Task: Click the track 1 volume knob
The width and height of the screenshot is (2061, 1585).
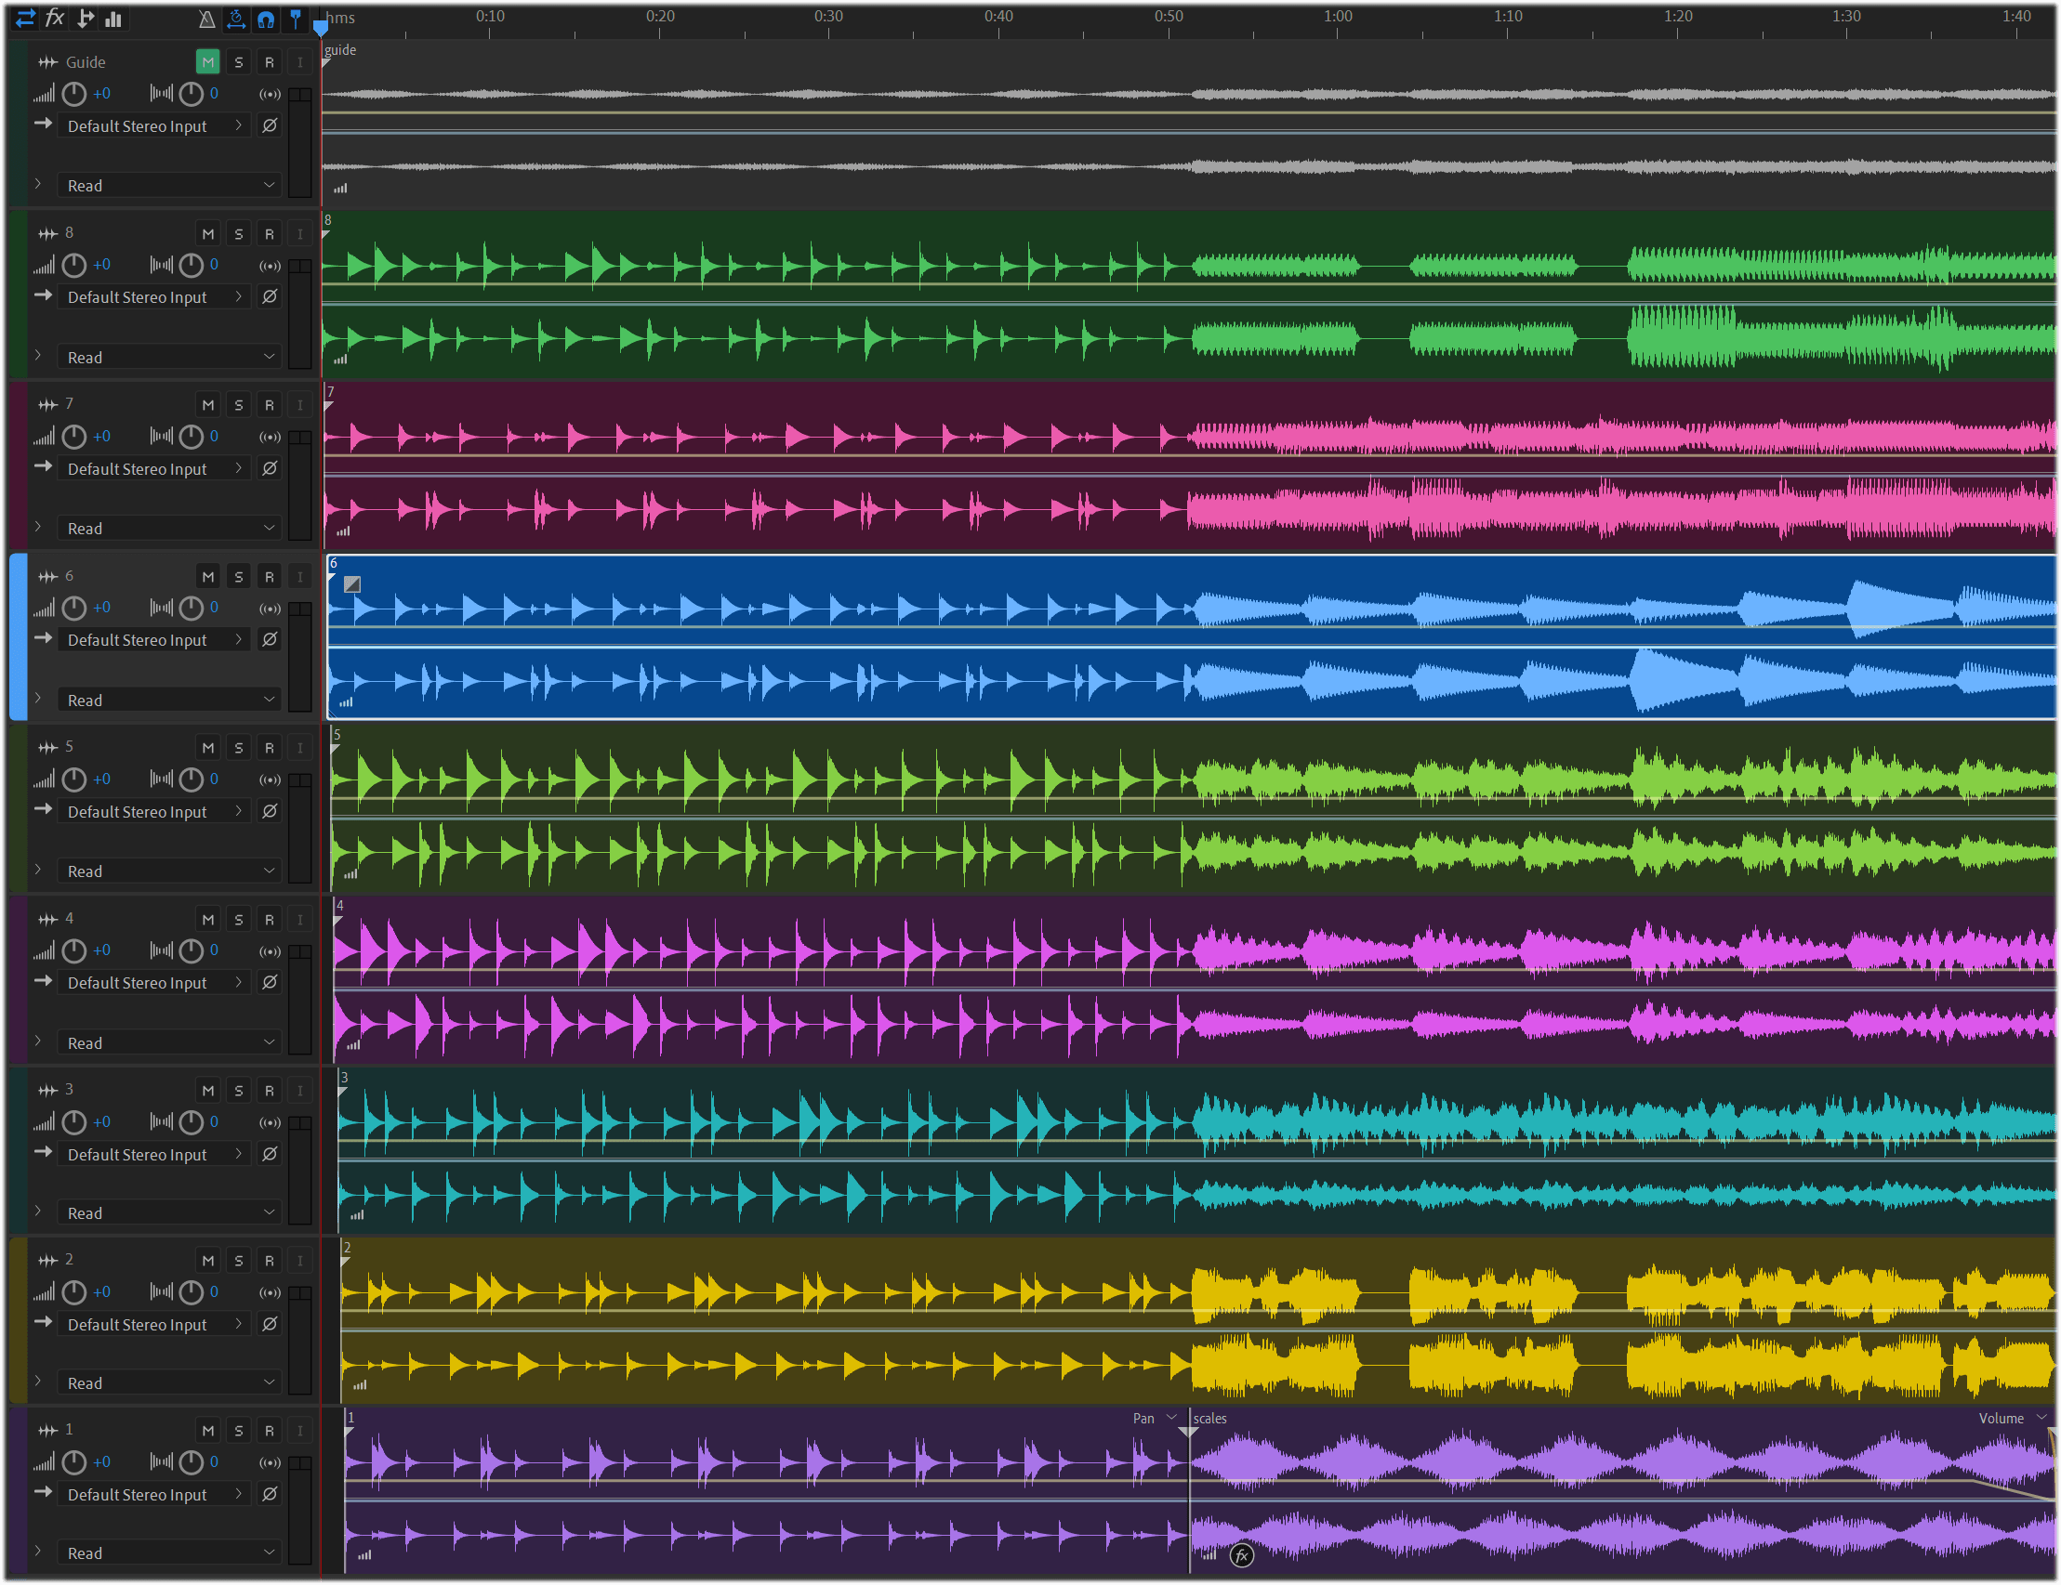Action: [x=73, y=1462]
